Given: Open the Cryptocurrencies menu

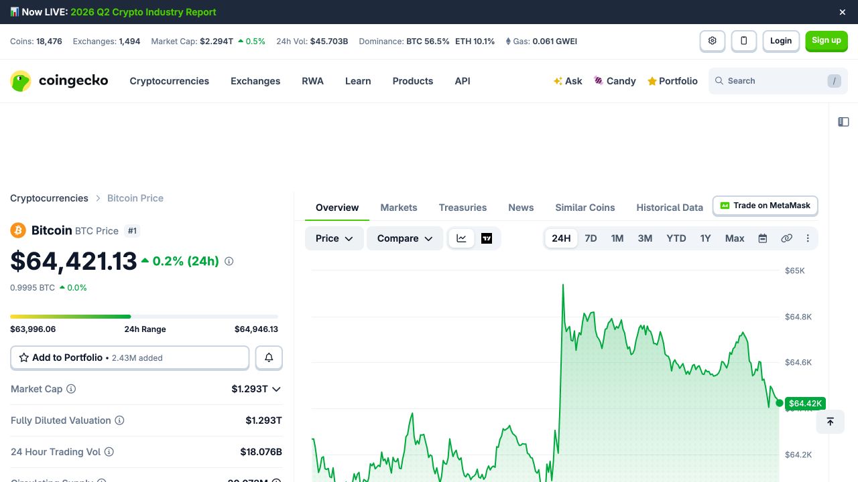Looking at the screenshot, I should point(170,81).
